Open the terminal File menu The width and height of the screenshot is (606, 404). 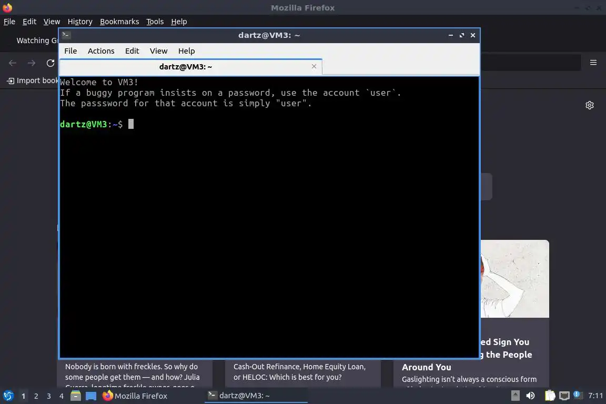[x=70, y=51]
